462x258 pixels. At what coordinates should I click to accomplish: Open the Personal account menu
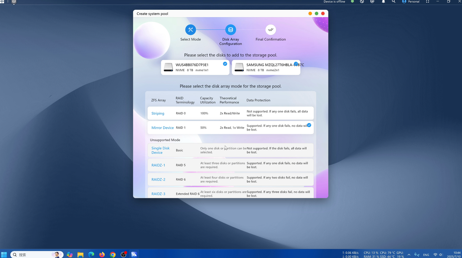(x=411, y=2)
